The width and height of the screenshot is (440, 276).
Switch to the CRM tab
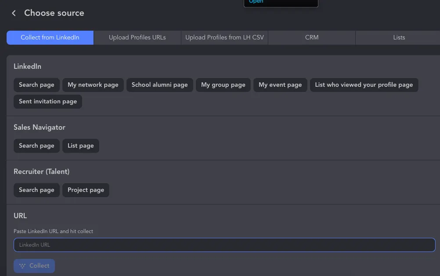pyautogui.click(x=312, y=38)
